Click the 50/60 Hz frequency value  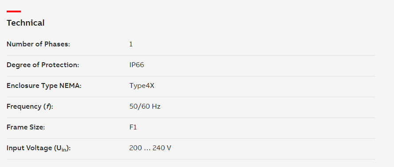pos(145,106)
